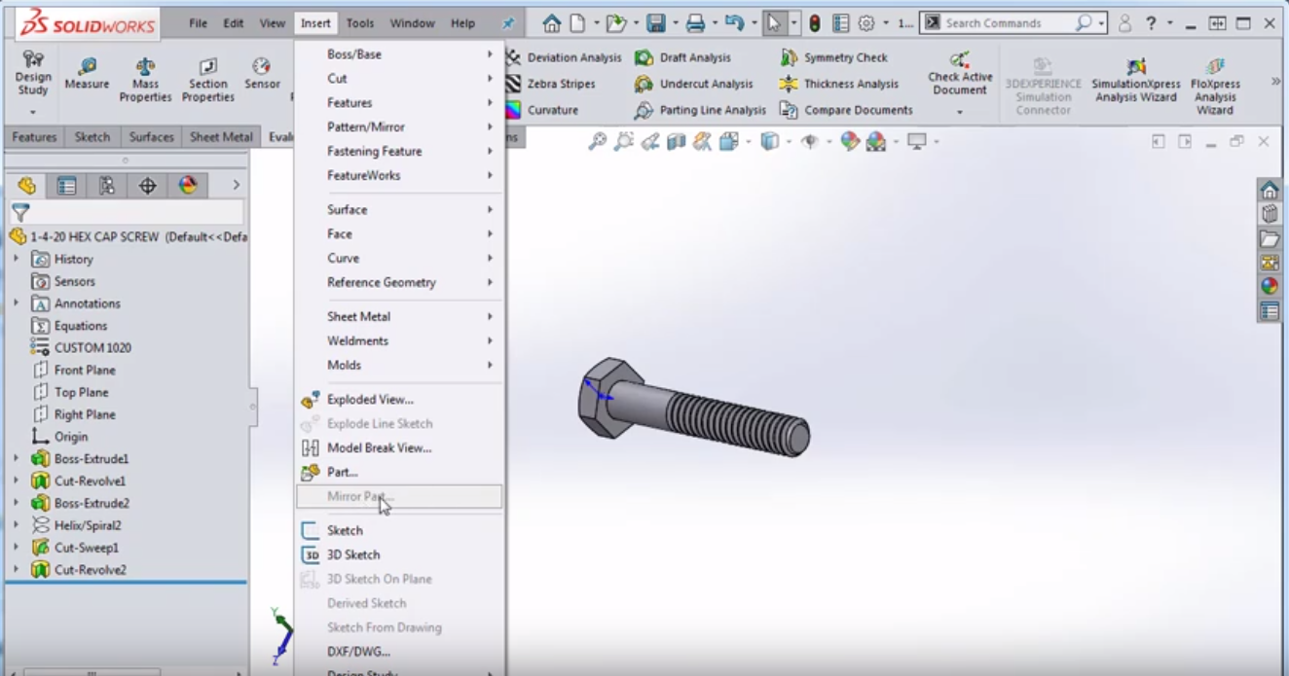This screenshot has width=1289, height=676.
Task: Click the Home icon in quick toolbar
Action: click(x=552, y=23)
